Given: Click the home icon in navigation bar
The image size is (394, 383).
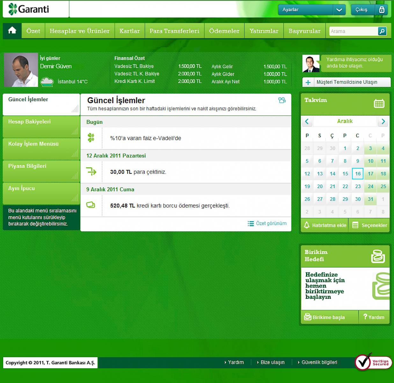Looking at the screenshot, I should [x=12, y=31].
